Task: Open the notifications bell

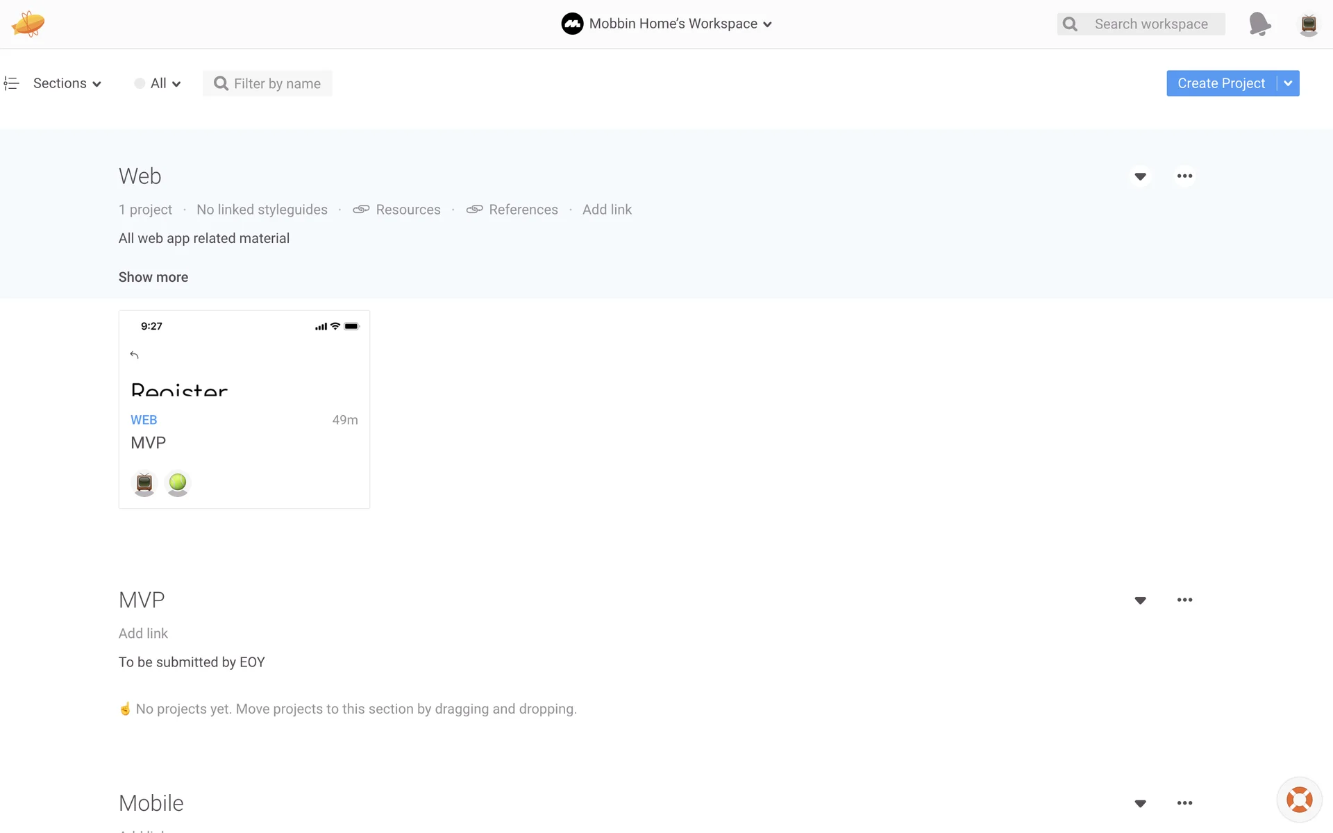Action: coord(1259,24)
